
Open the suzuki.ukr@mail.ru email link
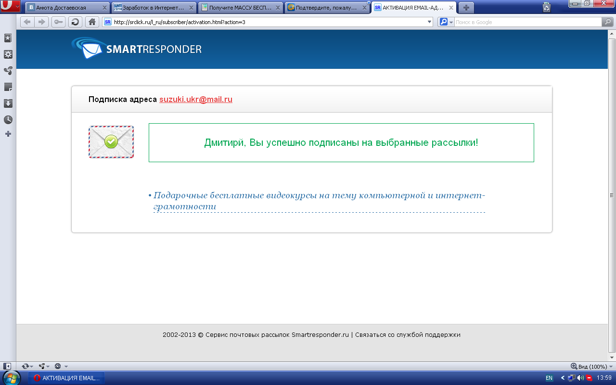pos(196,99)
